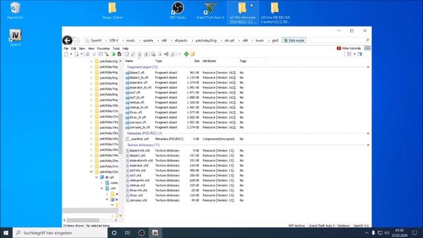Screen dimensions: 423x238
Task: Click the tree panel vertical scrollbar
Action: coord(120,134)
